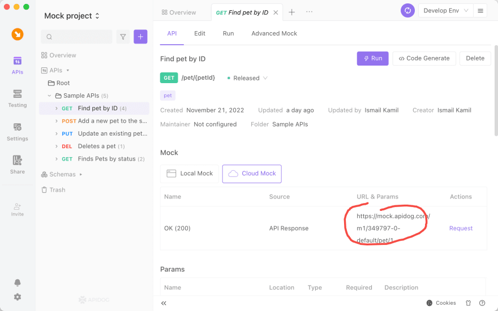Screen dimensions: 498x311
Task: Collapse the sidebar with double-chevron icon
Action: [164, 303]
